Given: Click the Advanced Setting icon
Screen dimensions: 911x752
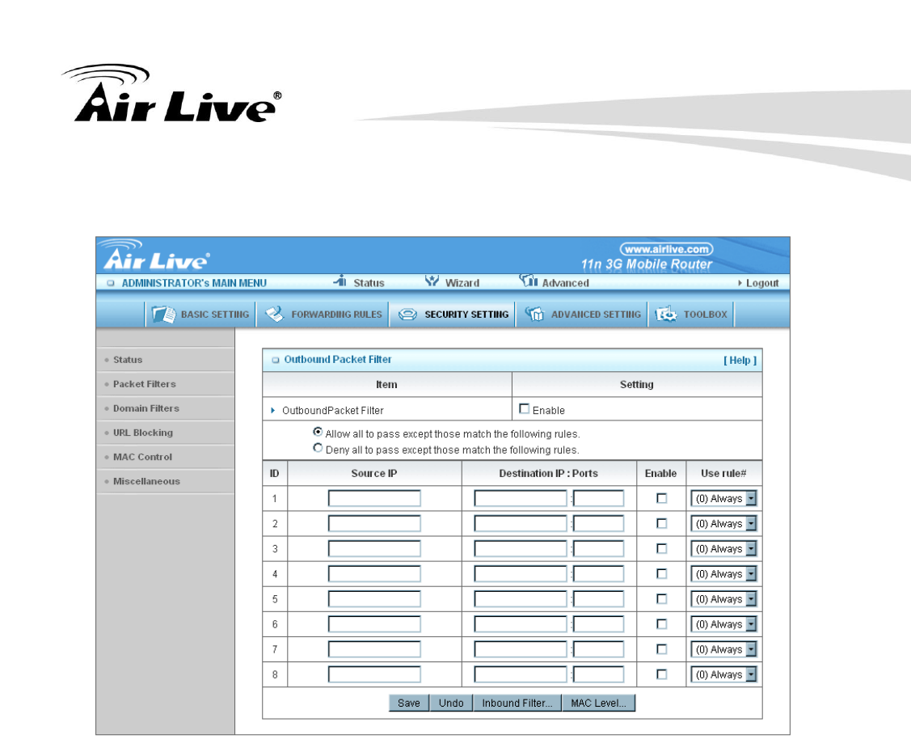Looking at the screenshot, I should point(534,314).
